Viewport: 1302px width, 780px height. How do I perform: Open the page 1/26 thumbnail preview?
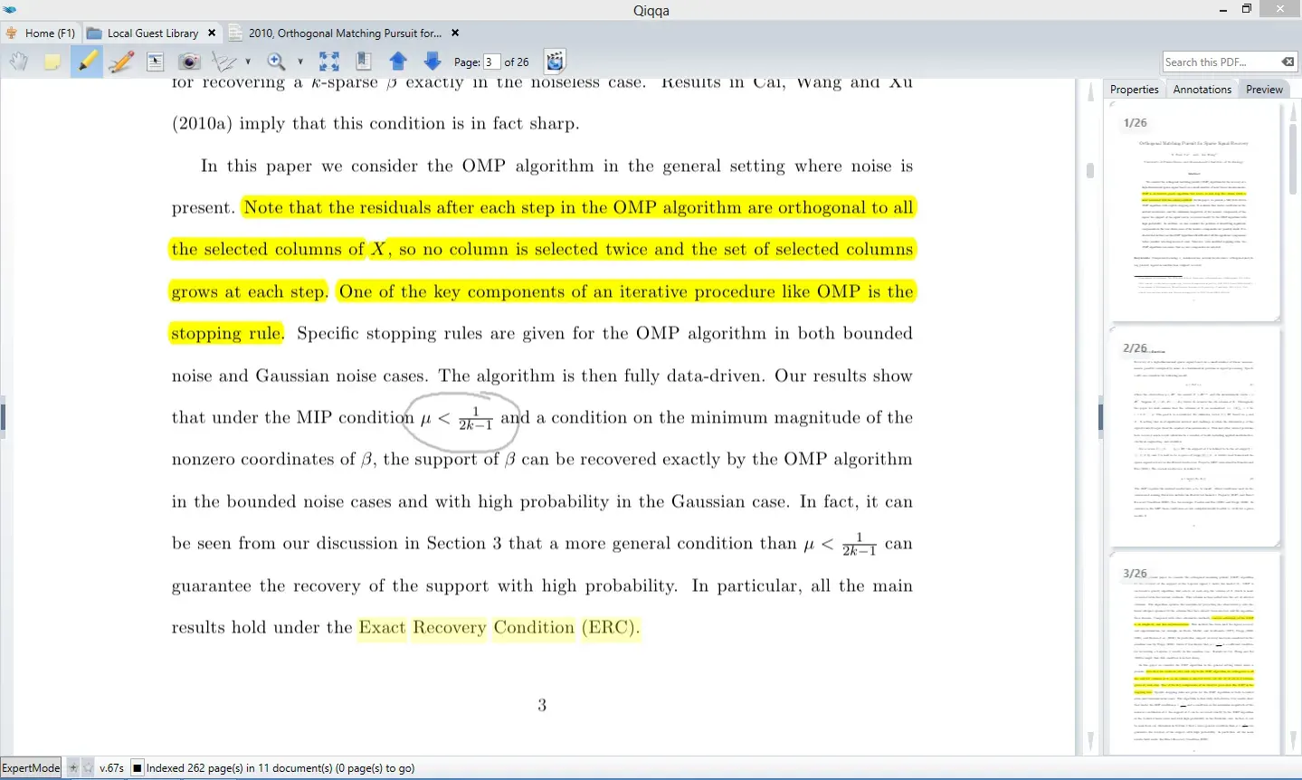point(1193,212)
